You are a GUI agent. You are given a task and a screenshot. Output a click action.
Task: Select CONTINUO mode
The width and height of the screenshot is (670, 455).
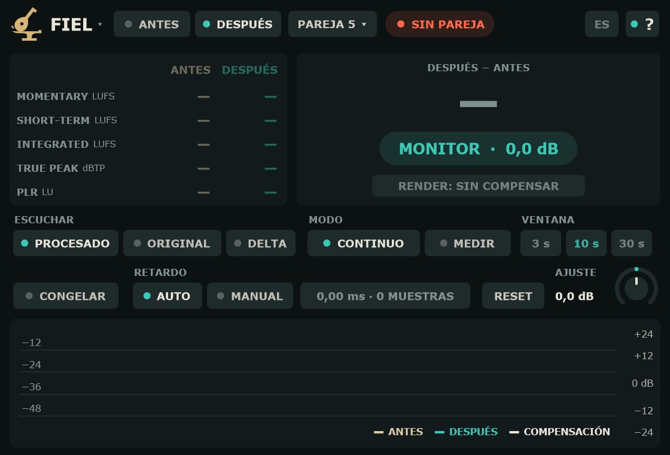pos(364,243)
